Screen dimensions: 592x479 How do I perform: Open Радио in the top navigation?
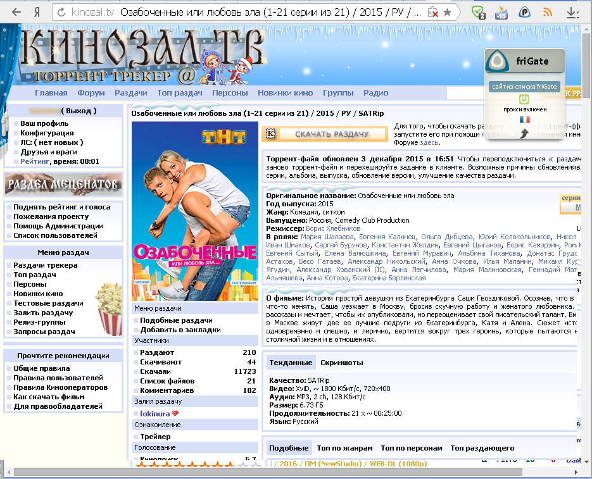[375, 93]
